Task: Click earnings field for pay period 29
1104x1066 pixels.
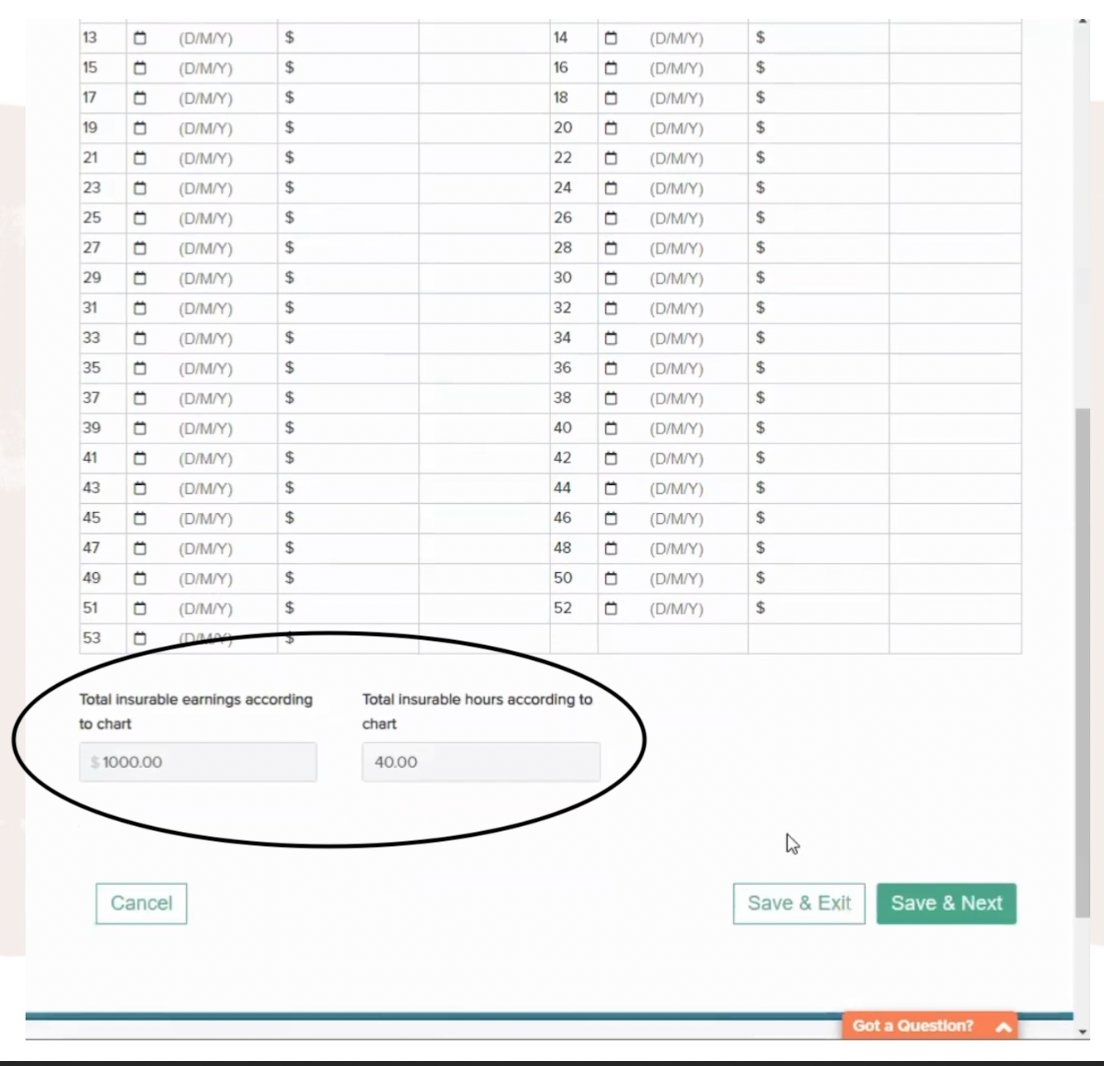Action: click(349, 278)
